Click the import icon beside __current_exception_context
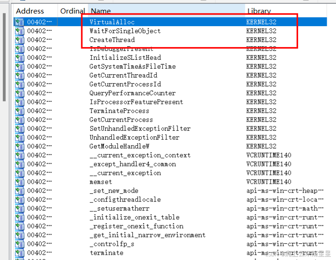This screenshot has width=336, height=260. (19, 155)
